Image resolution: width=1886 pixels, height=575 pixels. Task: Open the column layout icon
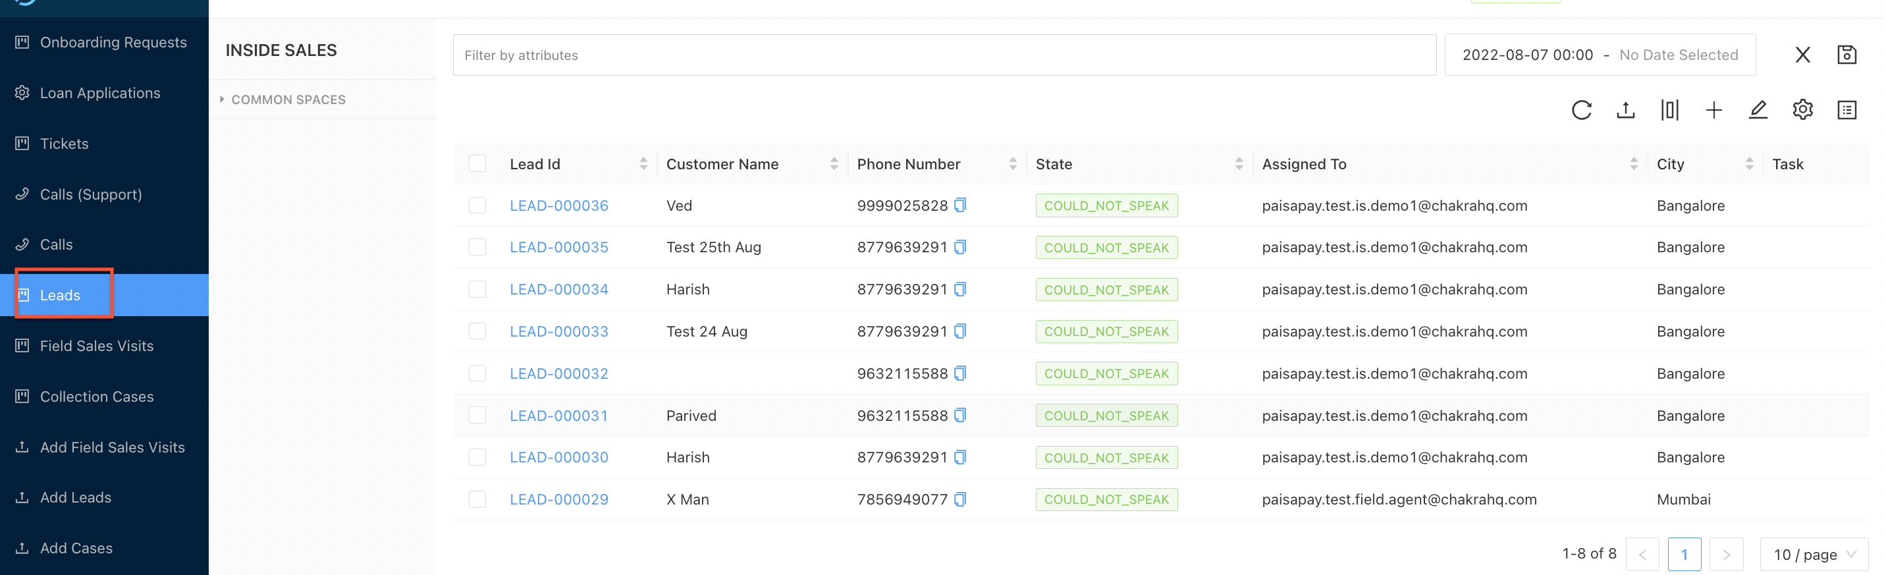1669,110
